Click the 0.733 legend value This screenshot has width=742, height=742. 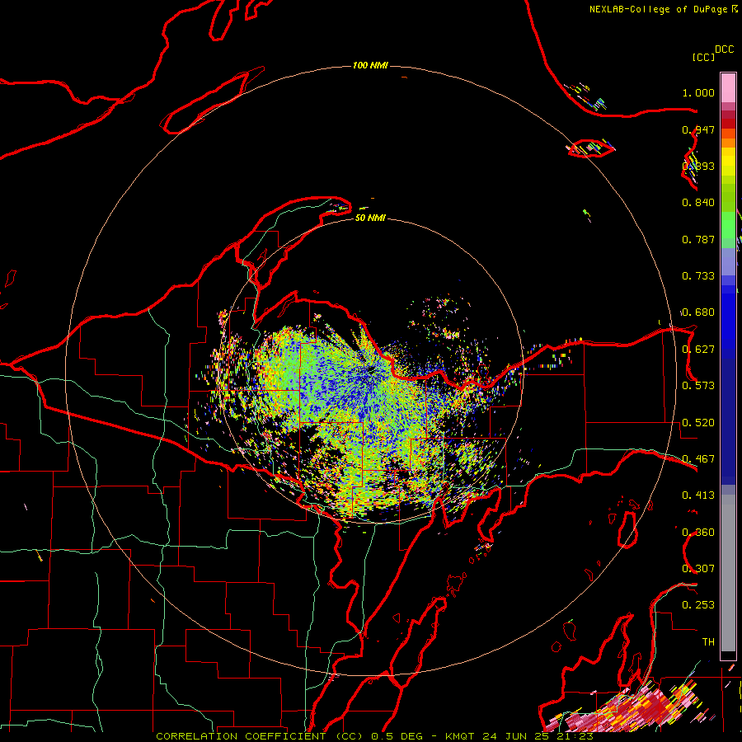[698, 276]
